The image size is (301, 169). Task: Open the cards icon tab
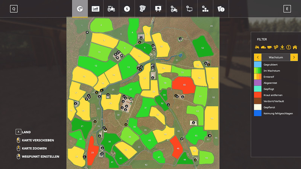[143, 9]
